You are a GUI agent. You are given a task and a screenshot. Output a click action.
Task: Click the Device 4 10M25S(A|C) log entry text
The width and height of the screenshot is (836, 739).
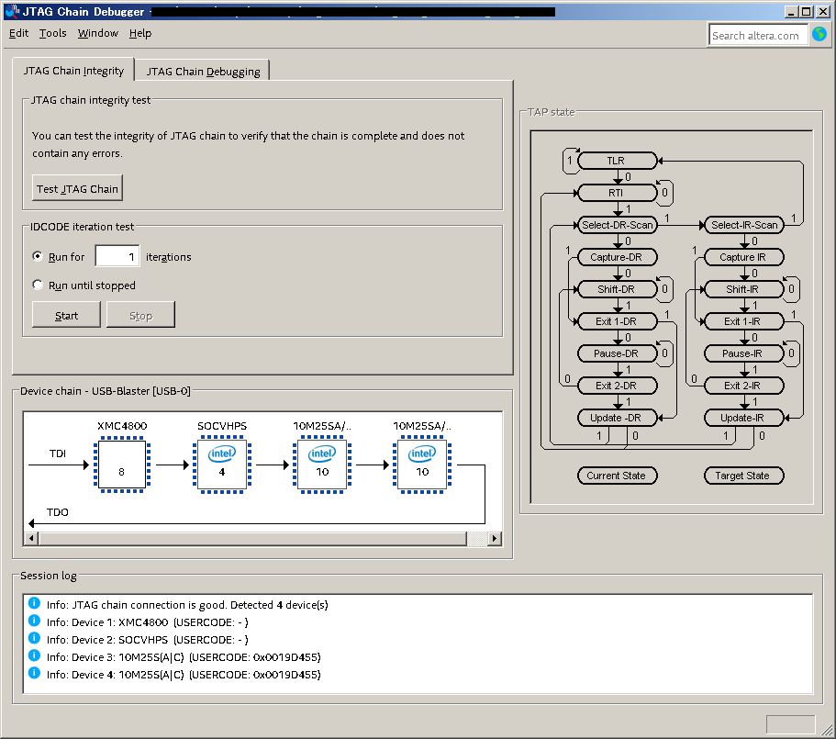click(x=184, y=675)
